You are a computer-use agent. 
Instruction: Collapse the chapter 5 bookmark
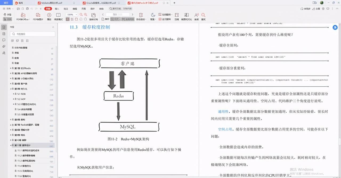coord(11,89)
